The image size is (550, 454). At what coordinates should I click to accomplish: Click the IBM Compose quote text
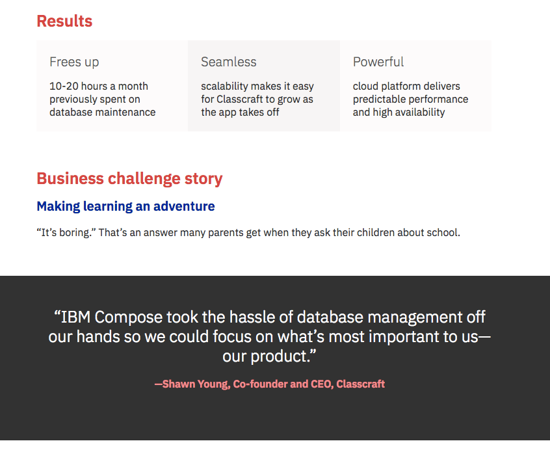point(269,336)
